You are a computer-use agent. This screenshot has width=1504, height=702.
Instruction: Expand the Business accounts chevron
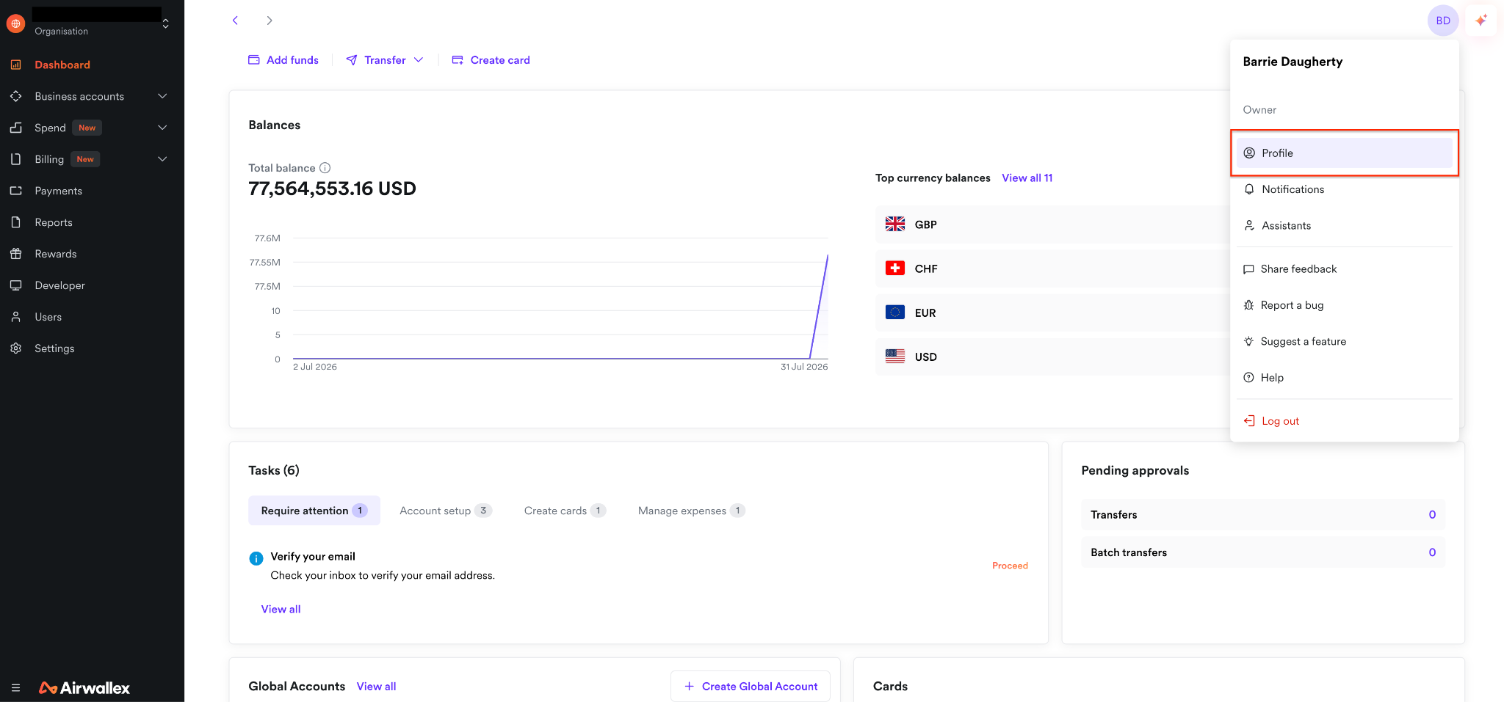162,96
